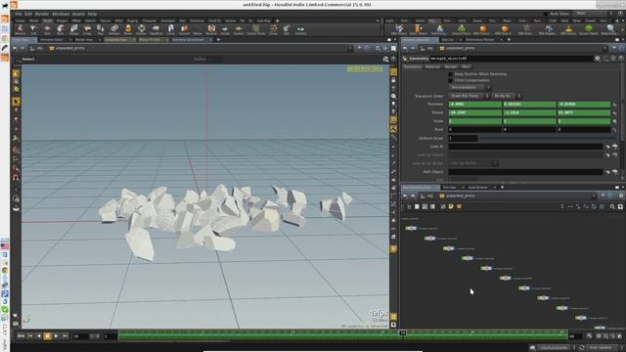Click the Make Breakable shelf tool
Screen dimensions: 626x352
pyautogui.click(x=609, y=29)
